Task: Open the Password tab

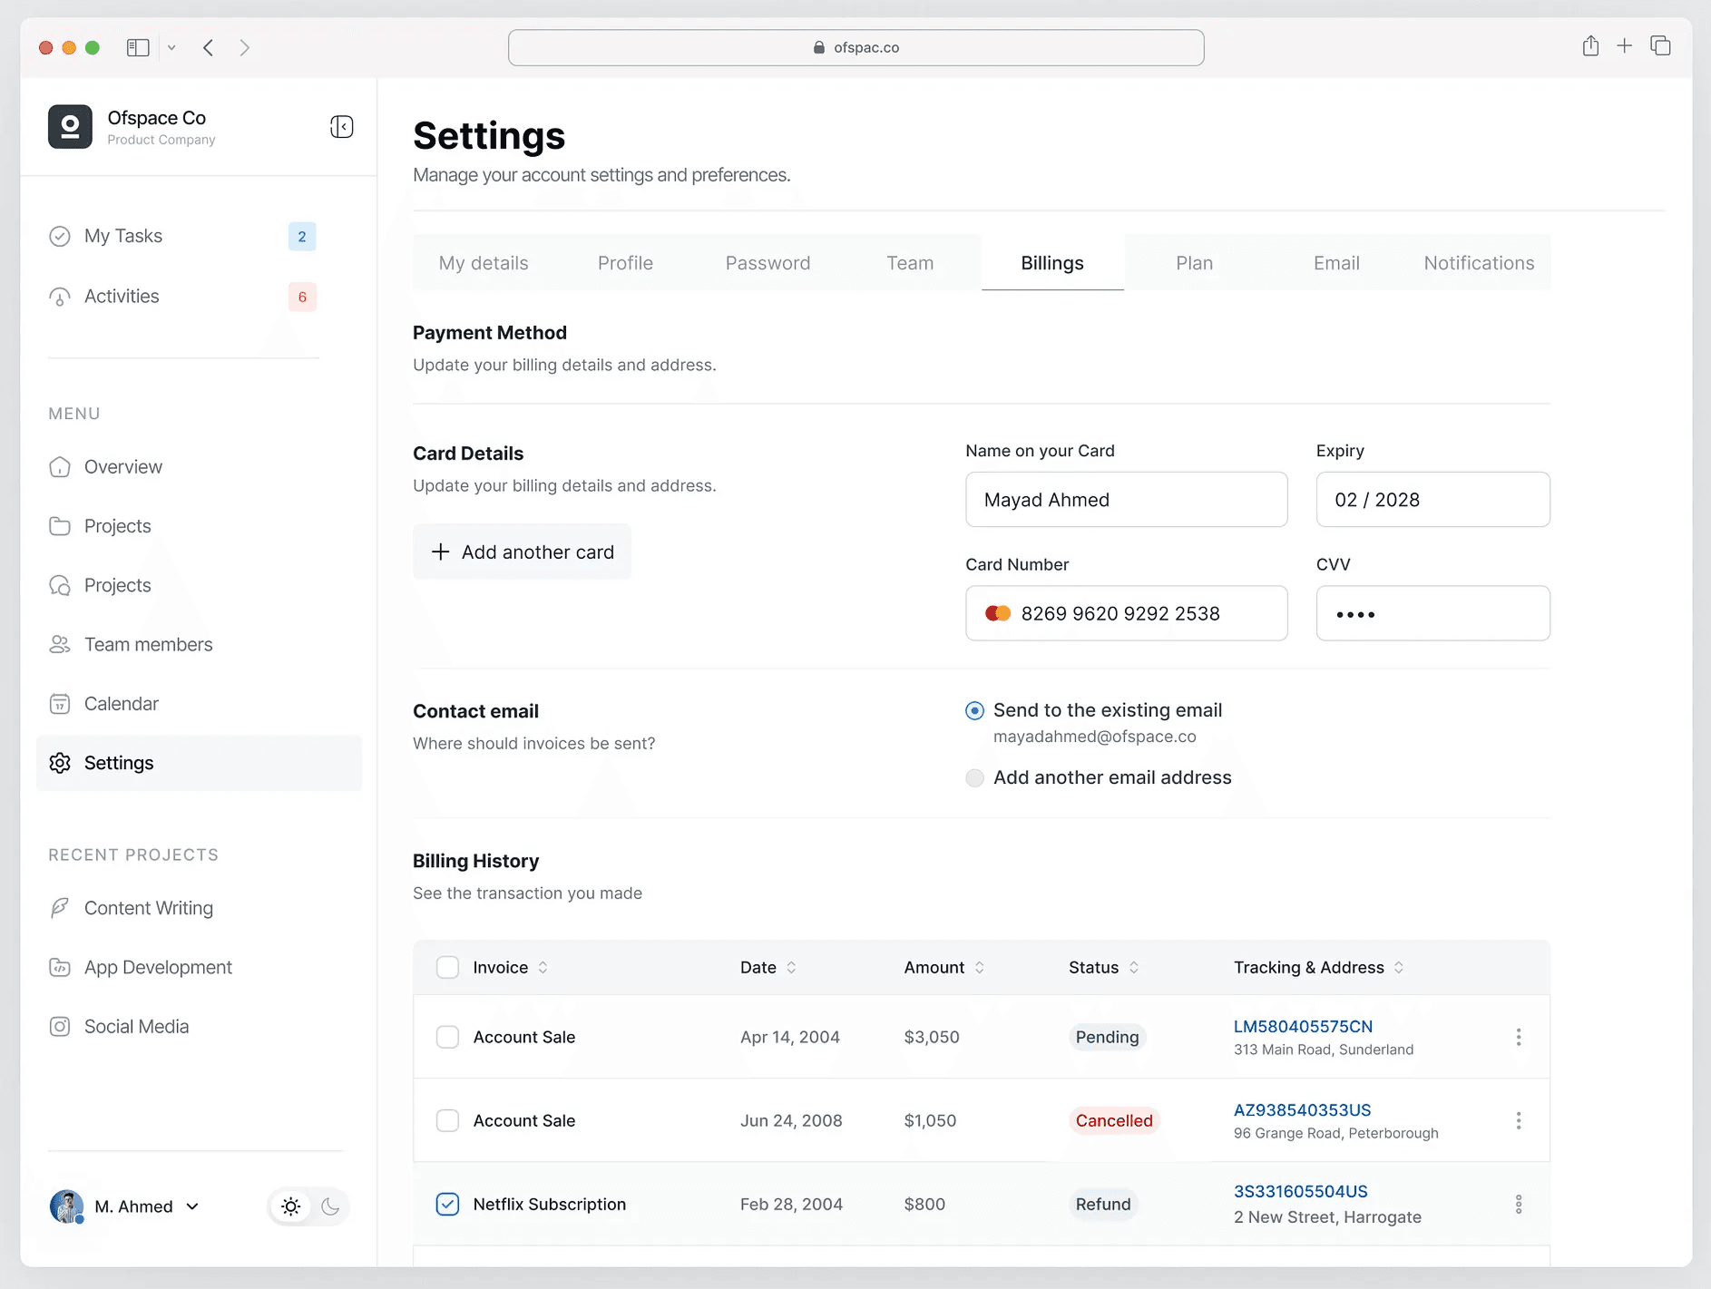Action: 768,263
